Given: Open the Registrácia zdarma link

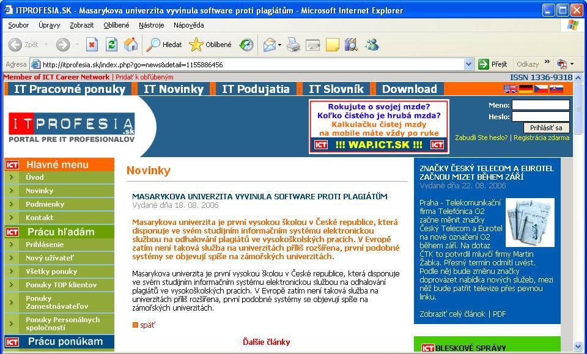Looking at the screenshot, I should [x=541, y=138].
